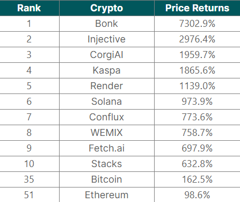Select the Bonk cell
Image resolution: width=240 pixels, height=202 pixels.
click(x=107, y=24)
